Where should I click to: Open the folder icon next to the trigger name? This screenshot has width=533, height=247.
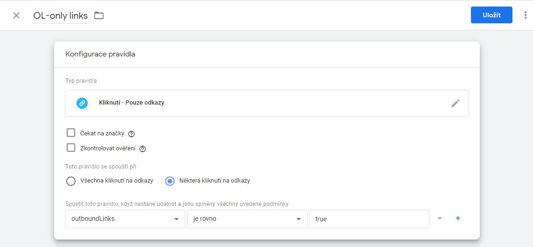pos(99,16)
